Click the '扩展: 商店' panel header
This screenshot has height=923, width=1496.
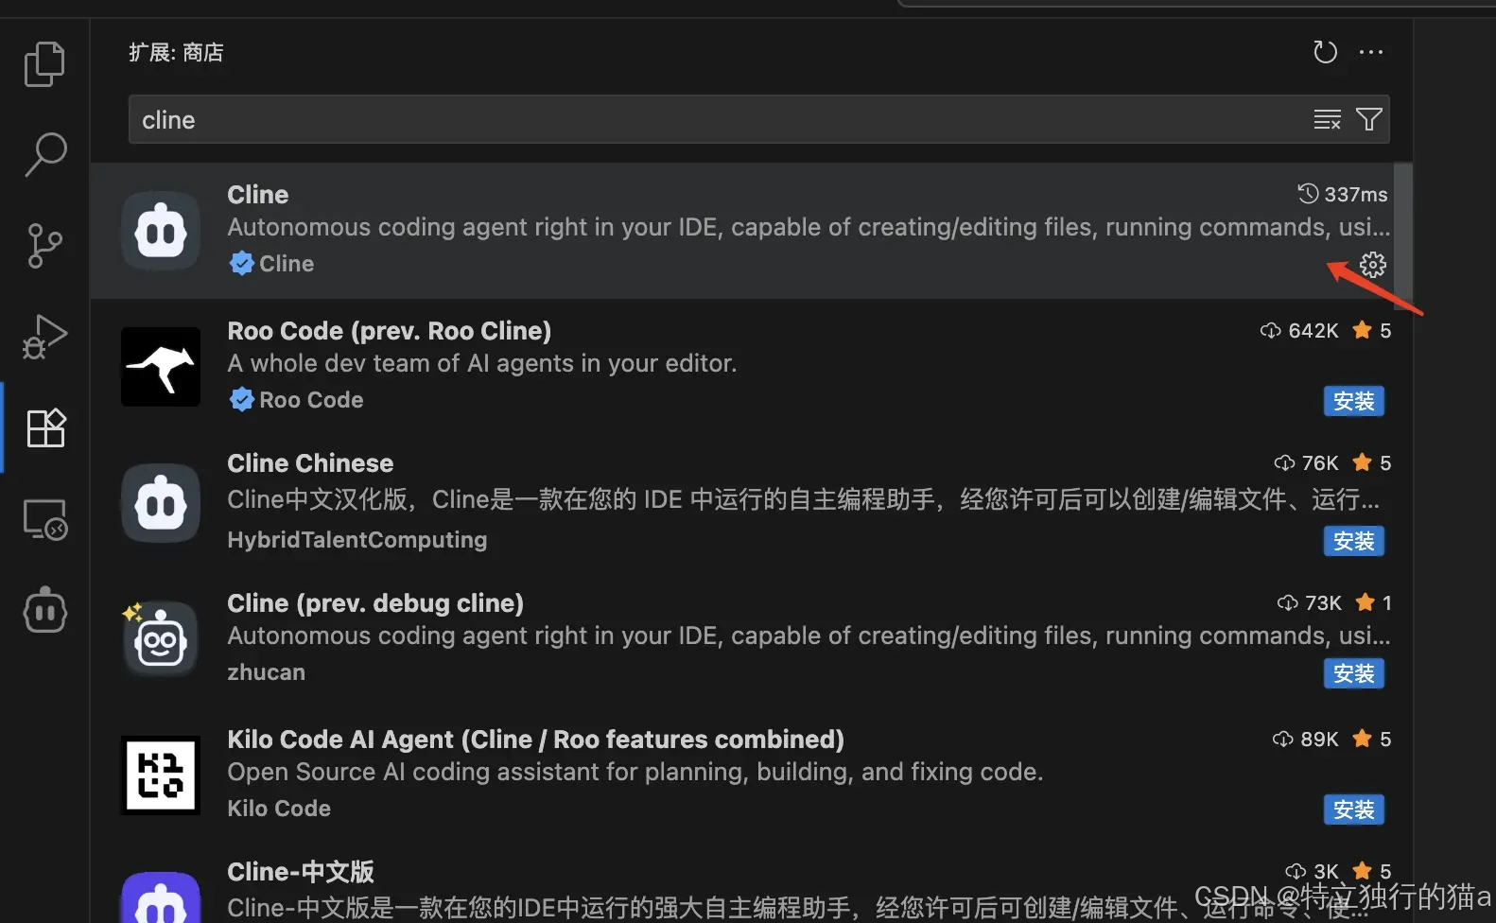tap(176, 52)
